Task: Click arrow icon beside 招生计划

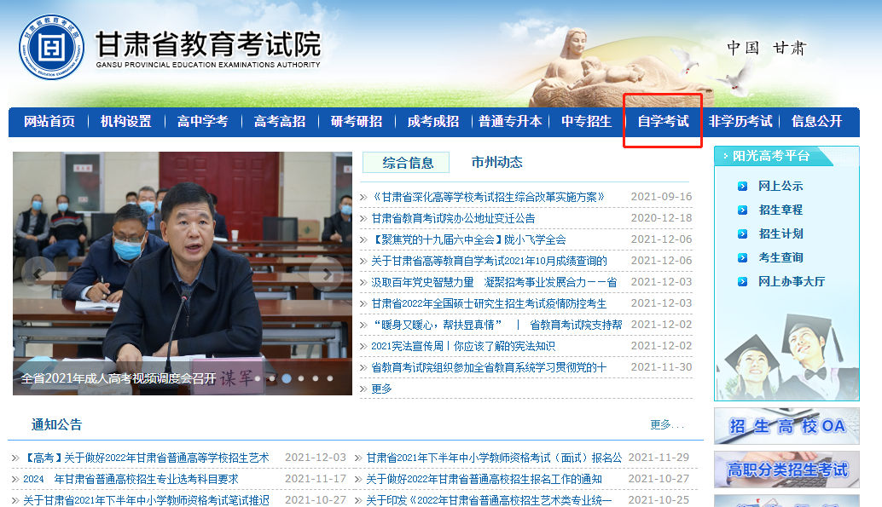Action: [x=742, y=233]
